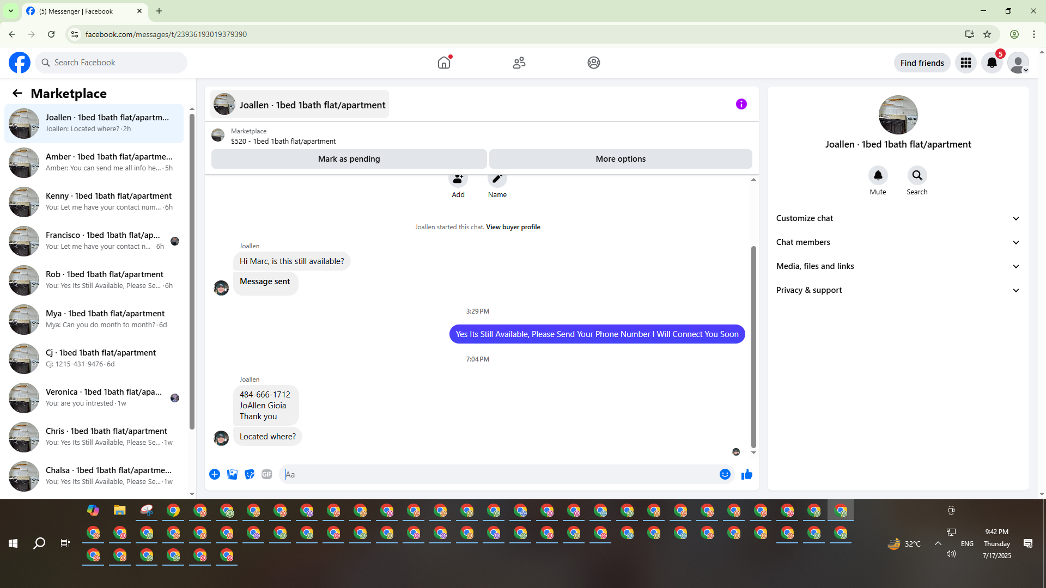Expand Customize chat section
Viewport: 1046px width, 588px height.
[898, 218]
